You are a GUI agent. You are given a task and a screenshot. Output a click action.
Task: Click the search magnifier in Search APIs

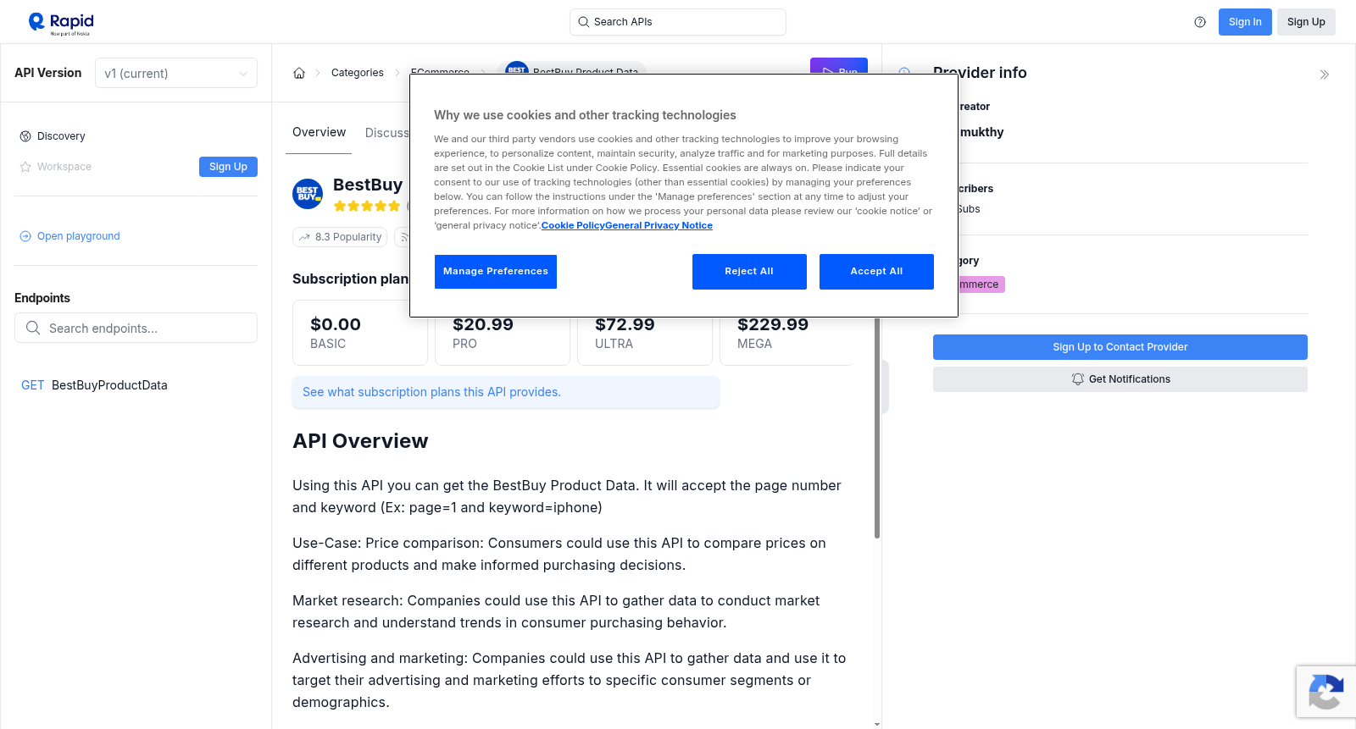(x=584, y=22)
